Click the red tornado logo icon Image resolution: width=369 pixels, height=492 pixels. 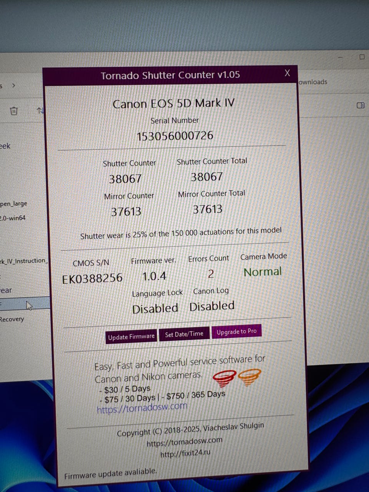[x=224, y=378]
